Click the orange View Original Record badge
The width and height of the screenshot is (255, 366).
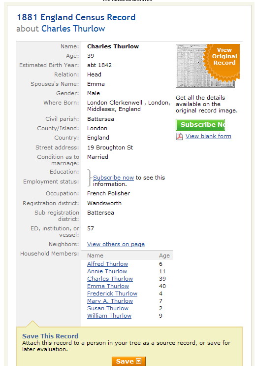click(x=223, y=61)
